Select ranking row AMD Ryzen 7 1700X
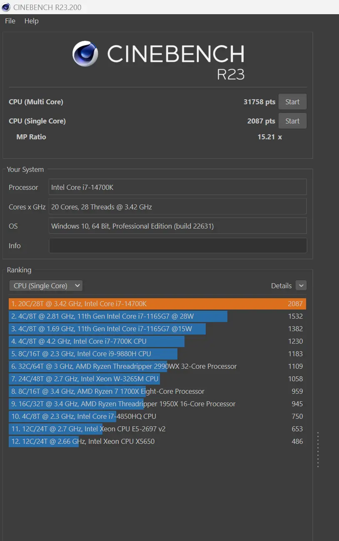This screenshot has width=339, height=541. point(157,391)
